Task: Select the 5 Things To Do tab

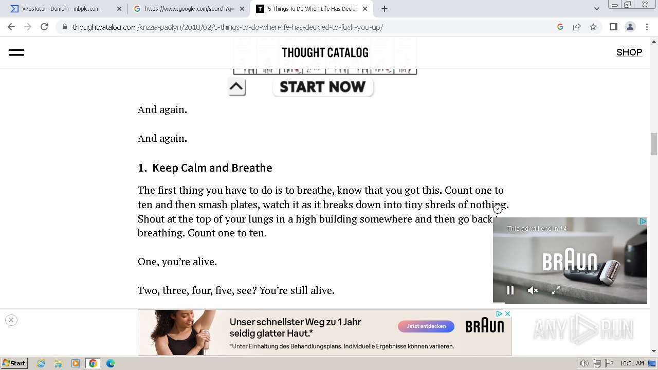Action: (x=312, y=9)
